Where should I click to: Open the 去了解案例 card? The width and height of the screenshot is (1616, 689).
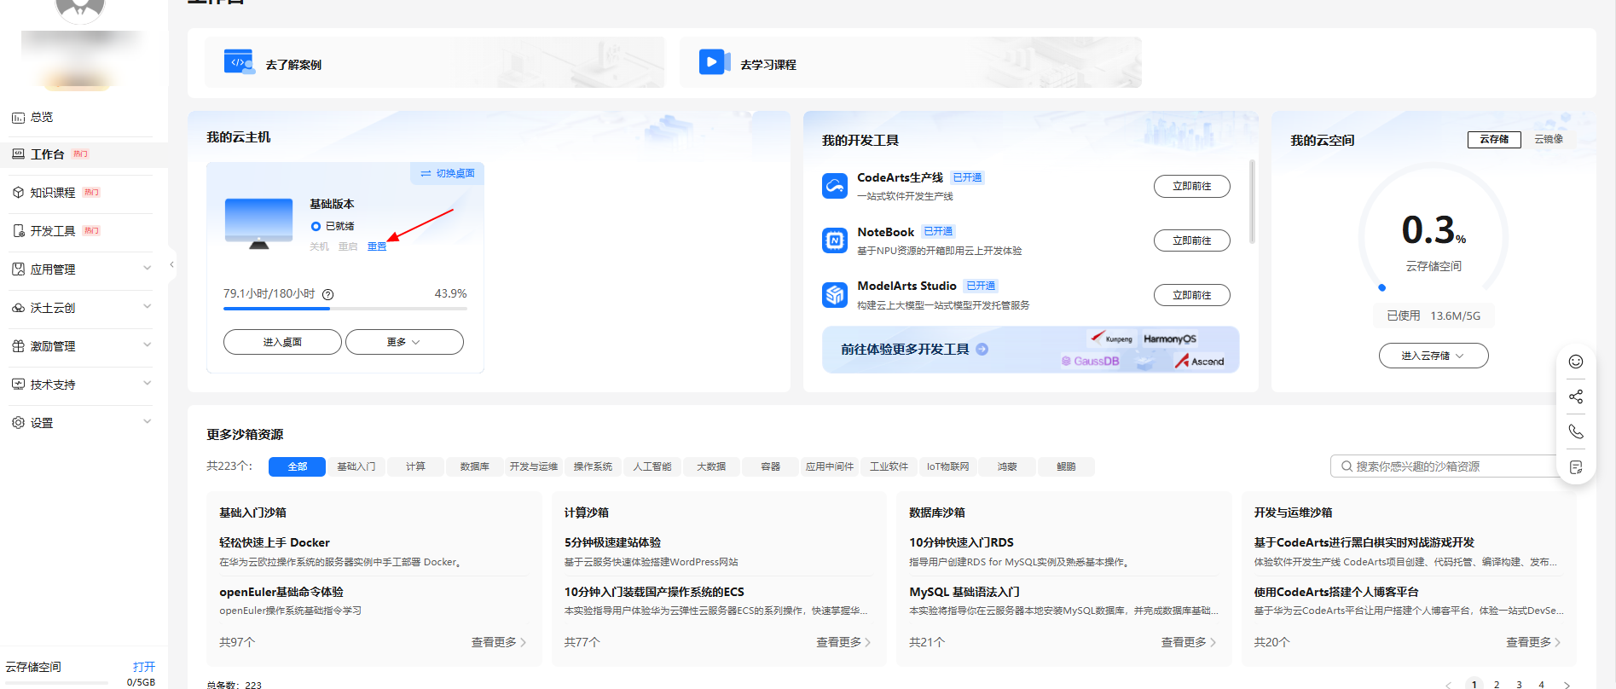tap(434, 62)
